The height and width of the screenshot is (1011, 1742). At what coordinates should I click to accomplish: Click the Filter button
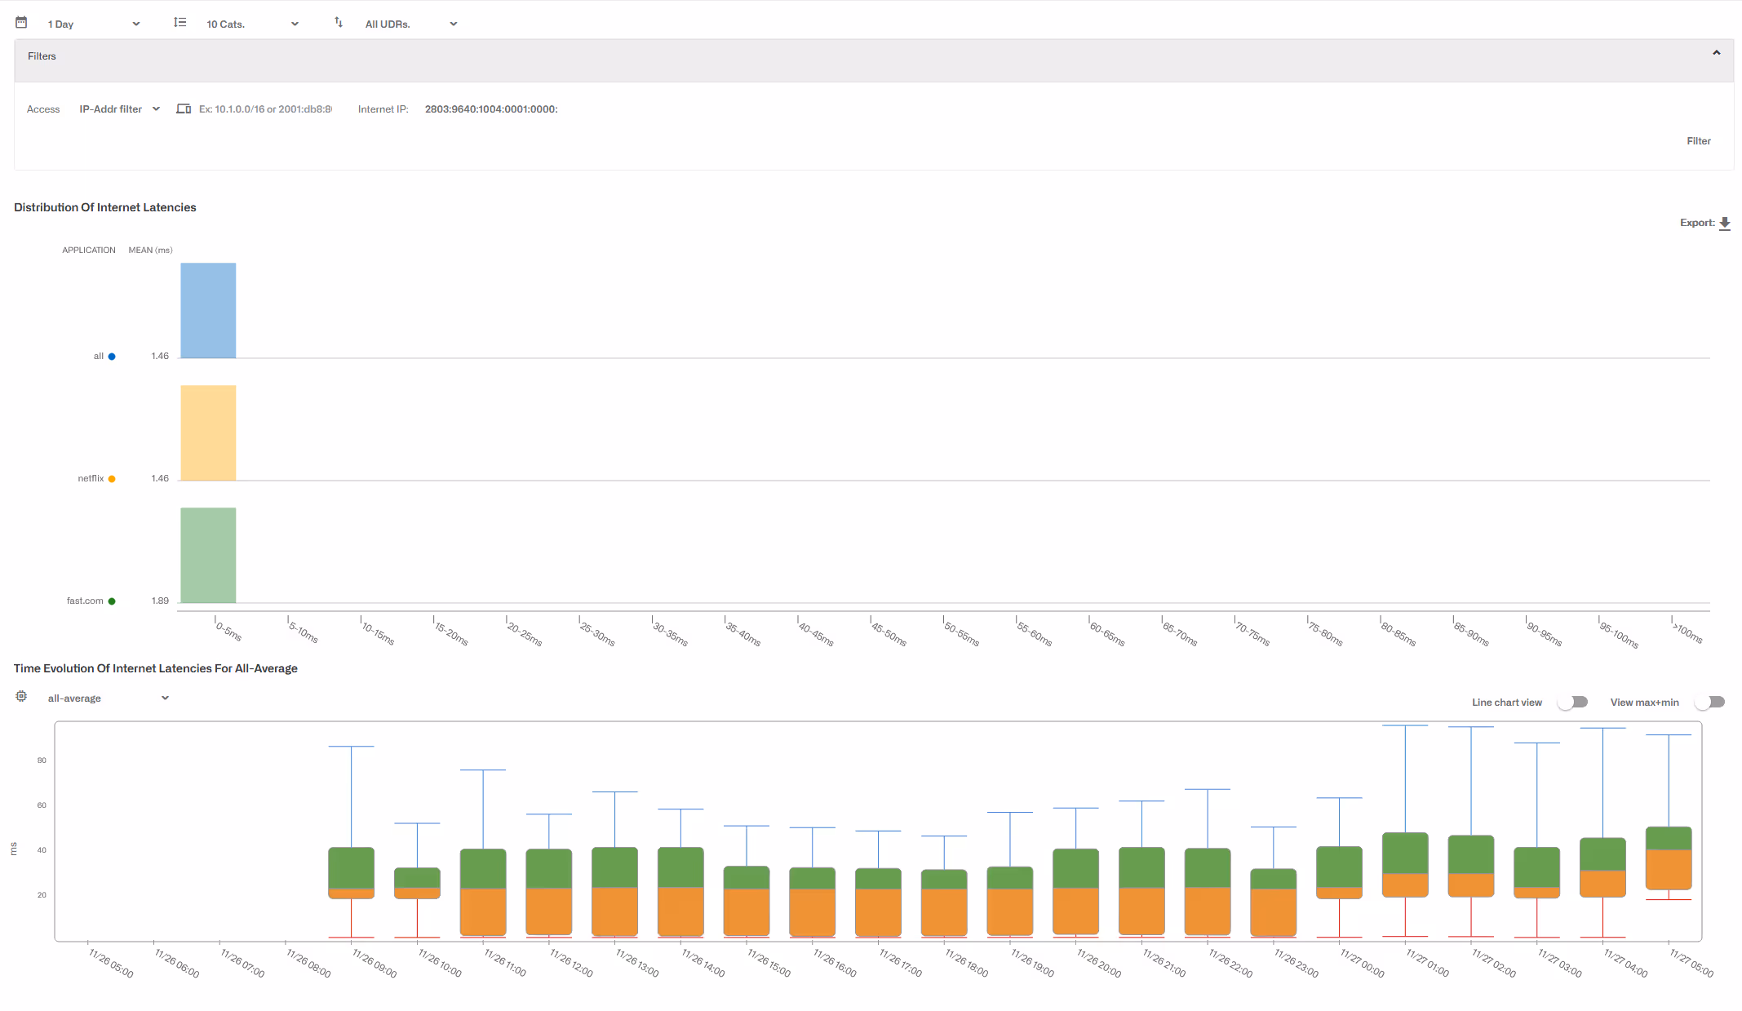[1698, 141]
